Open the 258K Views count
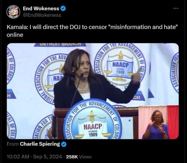This screenshot has height=163, width=187. (79, 157)
